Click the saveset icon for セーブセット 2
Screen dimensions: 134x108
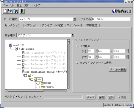coord(23,57)
